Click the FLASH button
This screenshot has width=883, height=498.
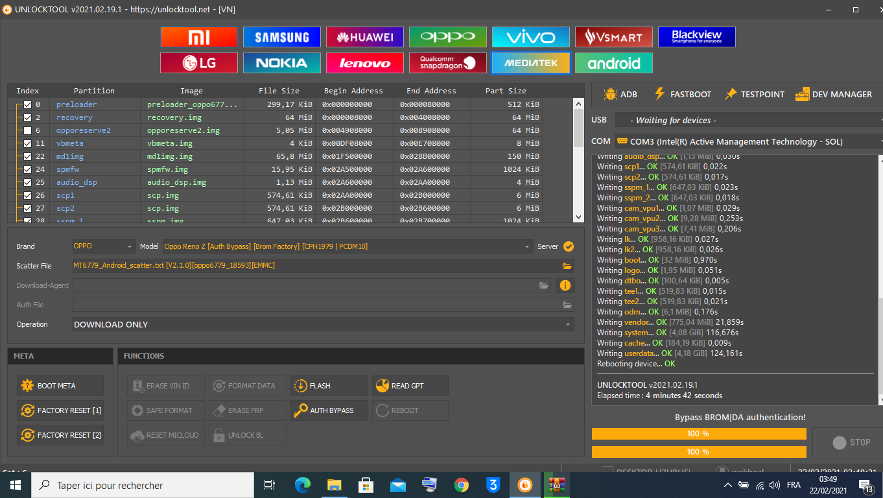pos(329,386)
